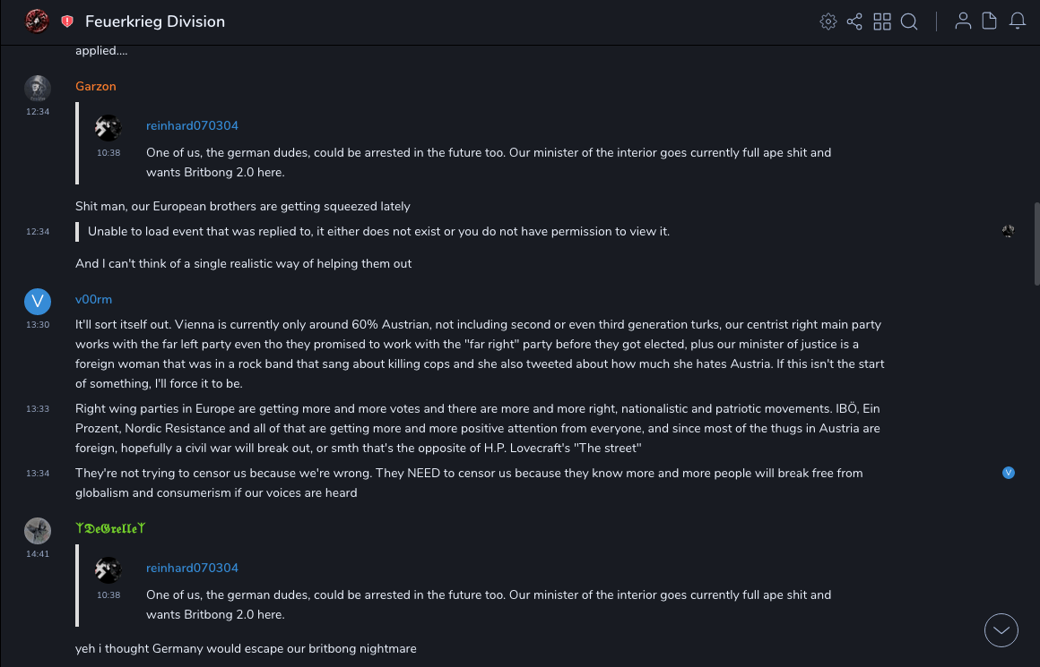The height and width of the screenshot is (667, 1040).
Task: Open notifications bell panel
Action: tap(1018, 21)
